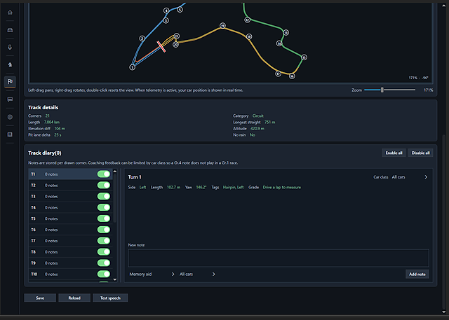Select the flag tracks icon in sidebar
The height and width of the screenshot is (320, 449).
click(10, 82)
